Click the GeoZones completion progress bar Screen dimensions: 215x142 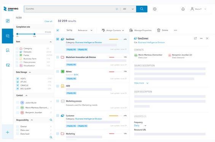(x=115, y=39)
